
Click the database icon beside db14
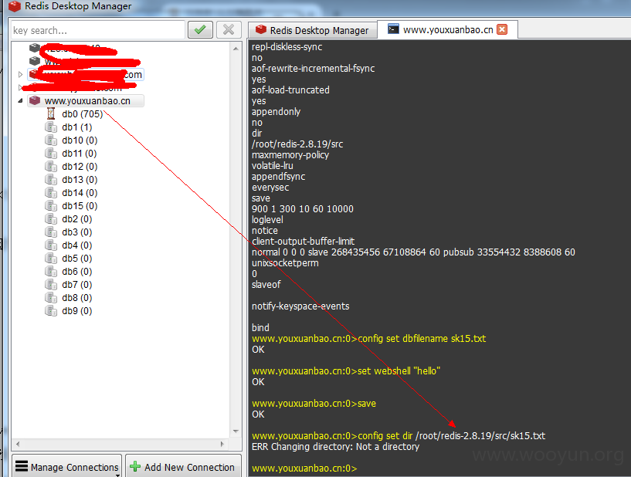(51, 193)
